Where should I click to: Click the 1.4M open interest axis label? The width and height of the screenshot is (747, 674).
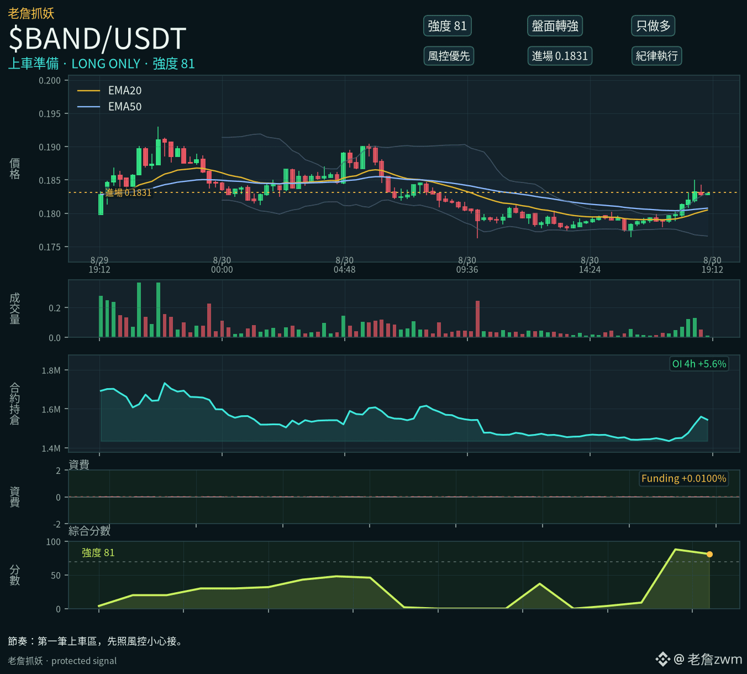coord(51,448)
